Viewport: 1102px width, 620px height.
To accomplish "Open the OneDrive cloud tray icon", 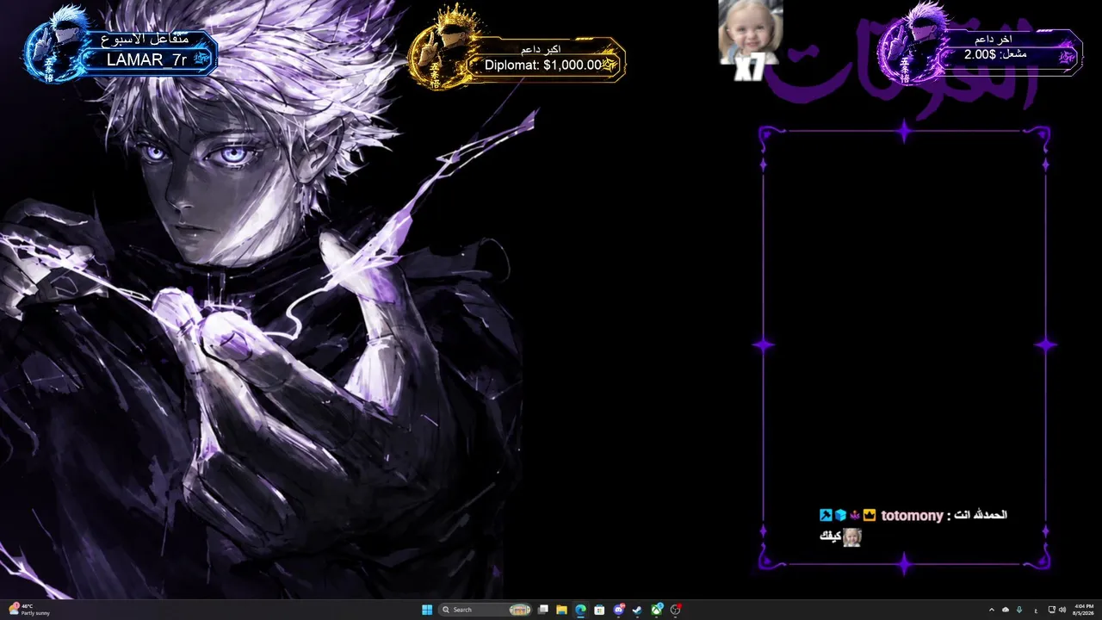I will click(1006, 610).
